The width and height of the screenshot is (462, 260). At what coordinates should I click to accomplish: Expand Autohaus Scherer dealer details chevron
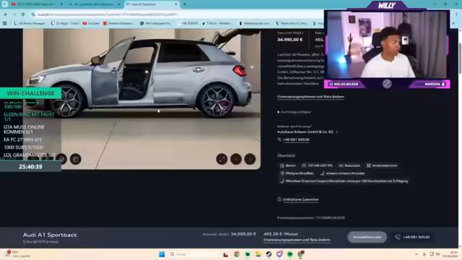[337, 131]
